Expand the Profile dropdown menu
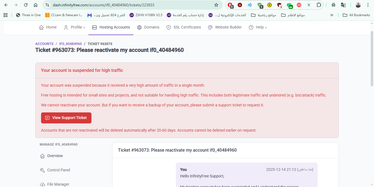374x187 pixels. click(x=74, y=27)
